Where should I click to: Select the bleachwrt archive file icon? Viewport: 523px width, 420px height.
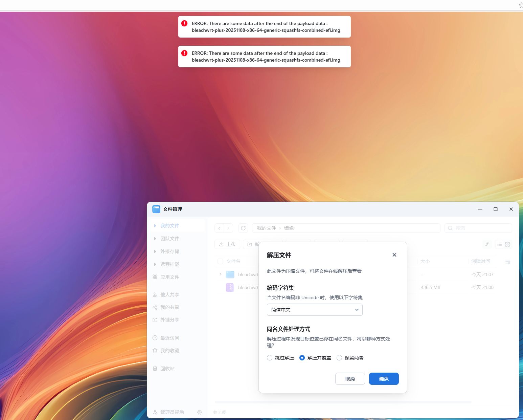pos(230,287)
